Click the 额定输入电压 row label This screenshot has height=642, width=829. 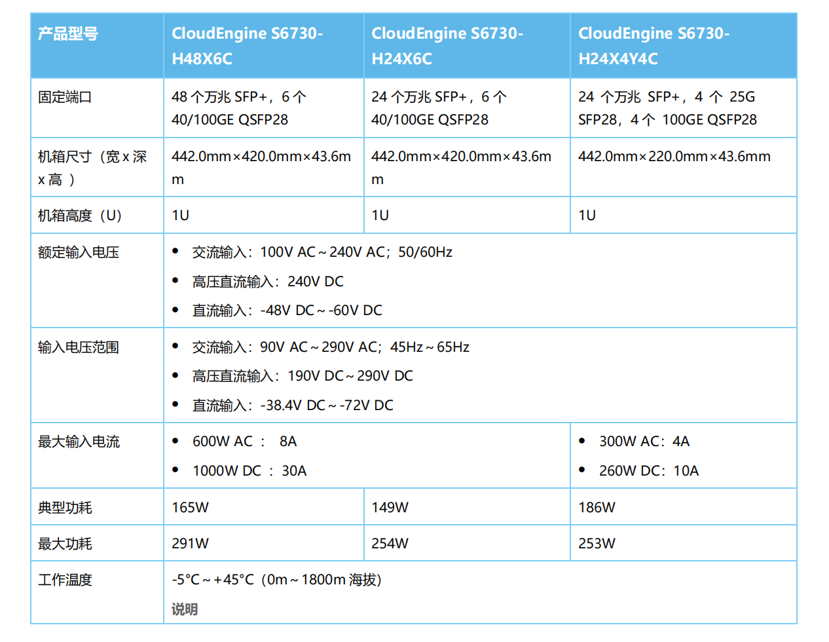(79, 252)
